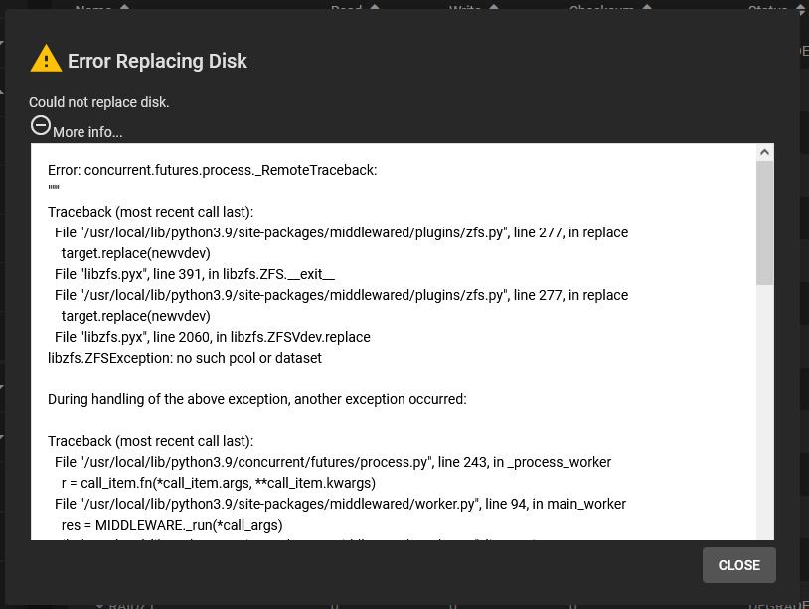The image size is (809, 609).
Task: Click the Read column sort arrow
Action: 375,8
